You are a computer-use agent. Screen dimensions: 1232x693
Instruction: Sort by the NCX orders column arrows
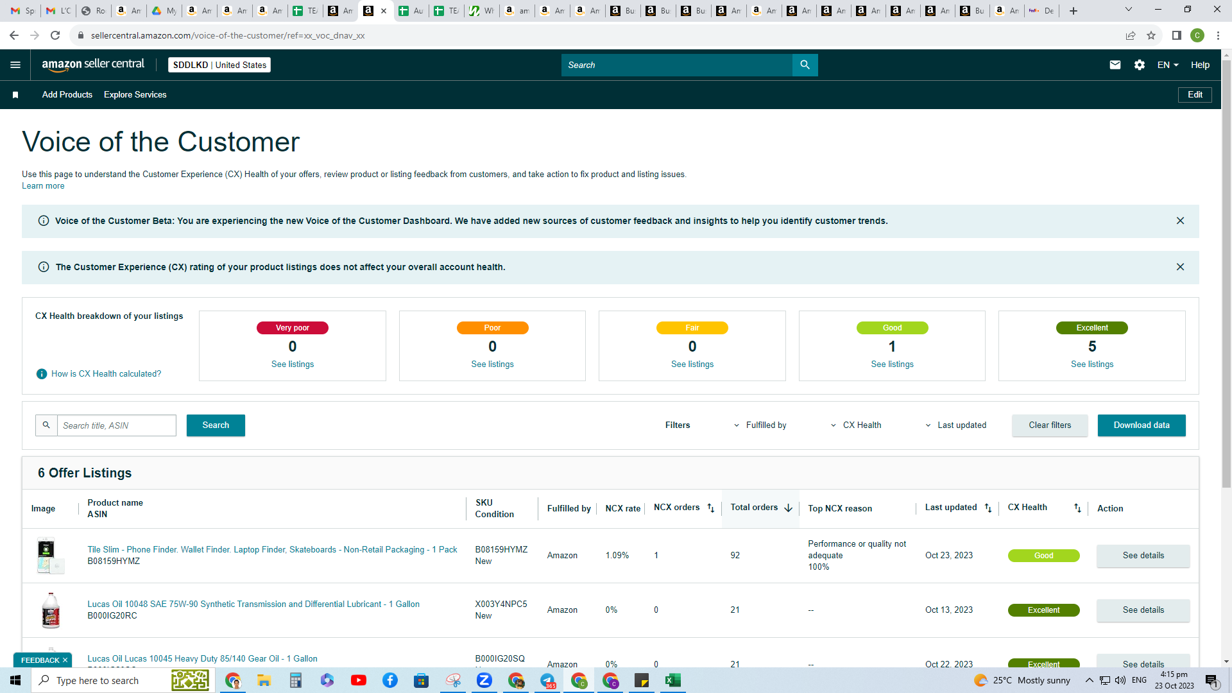[x=710, y=508]
